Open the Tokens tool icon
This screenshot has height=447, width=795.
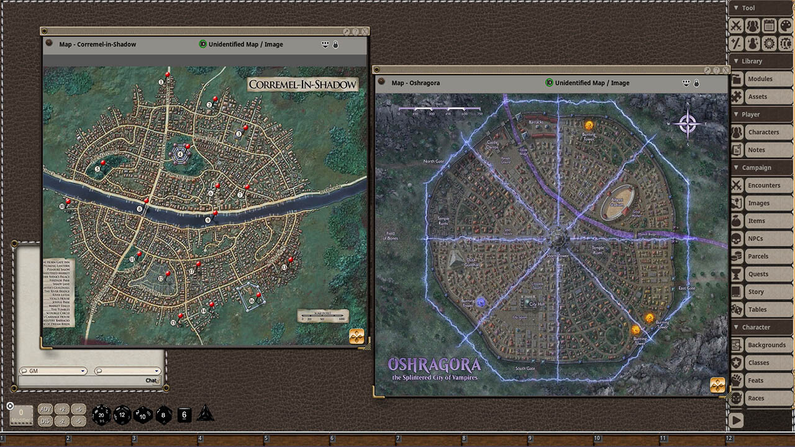pos(785,43)
